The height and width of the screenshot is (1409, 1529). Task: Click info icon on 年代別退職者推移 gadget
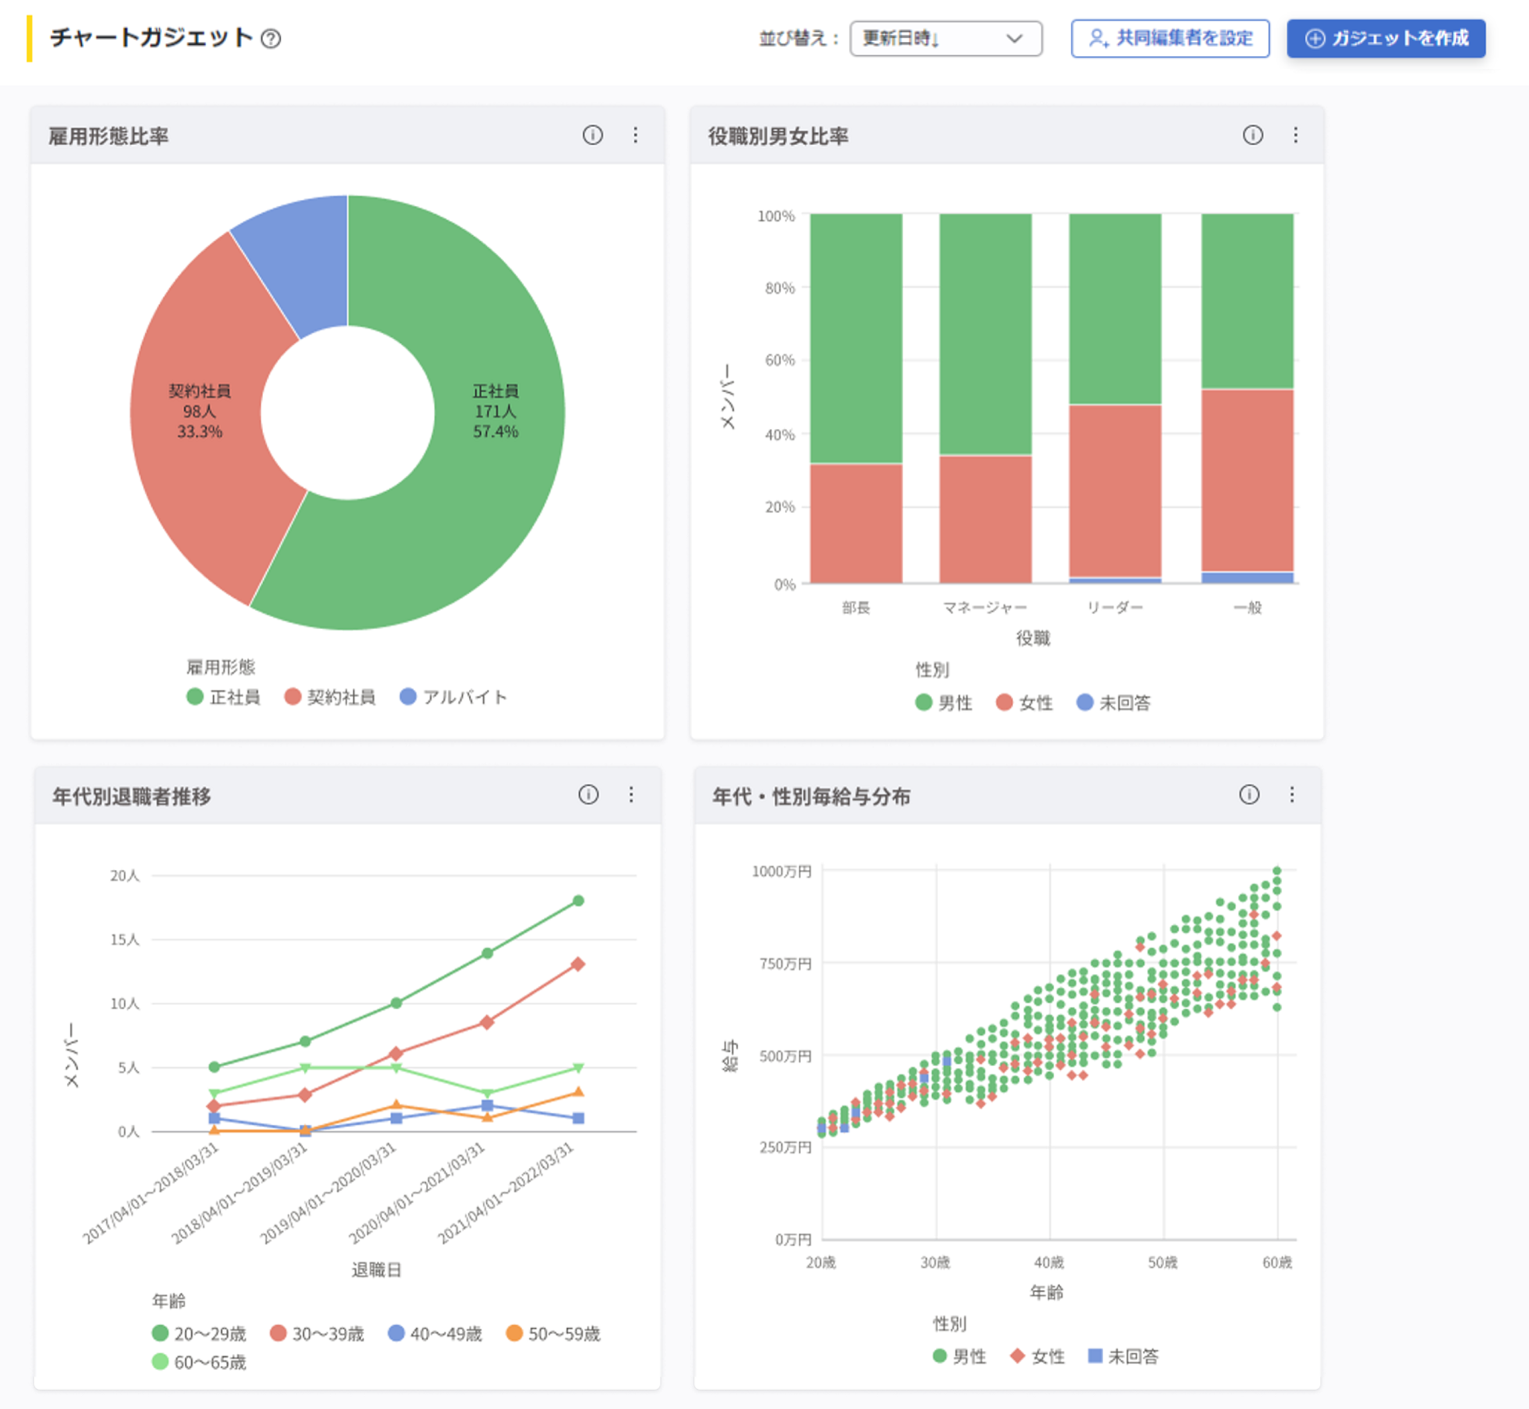tap(588, 794)
